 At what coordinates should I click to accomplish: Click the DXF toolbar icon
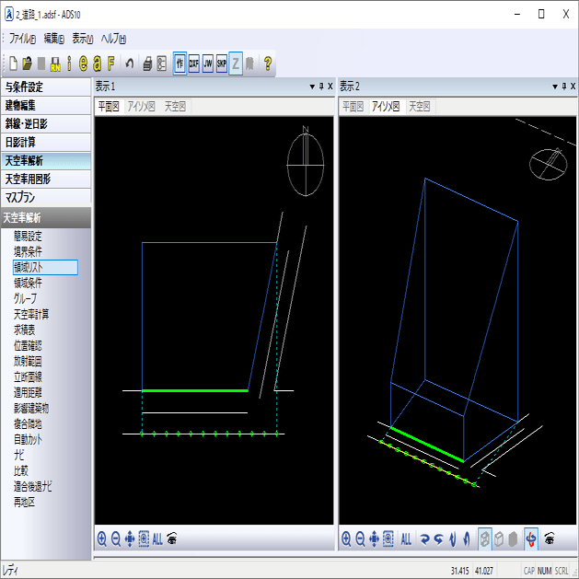click(194, 64)
